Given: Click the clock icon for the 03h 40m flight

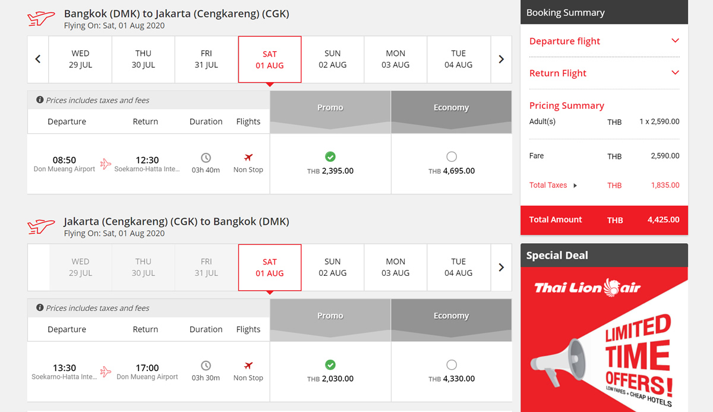Looking at the screenshot, I should (x=206, y=158).
